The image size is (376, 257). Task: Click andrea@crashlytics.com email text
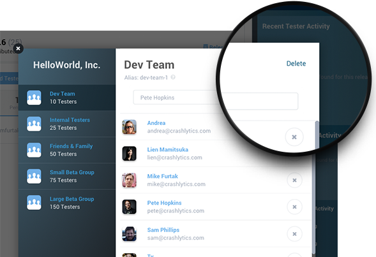click(x=179, y=131)
